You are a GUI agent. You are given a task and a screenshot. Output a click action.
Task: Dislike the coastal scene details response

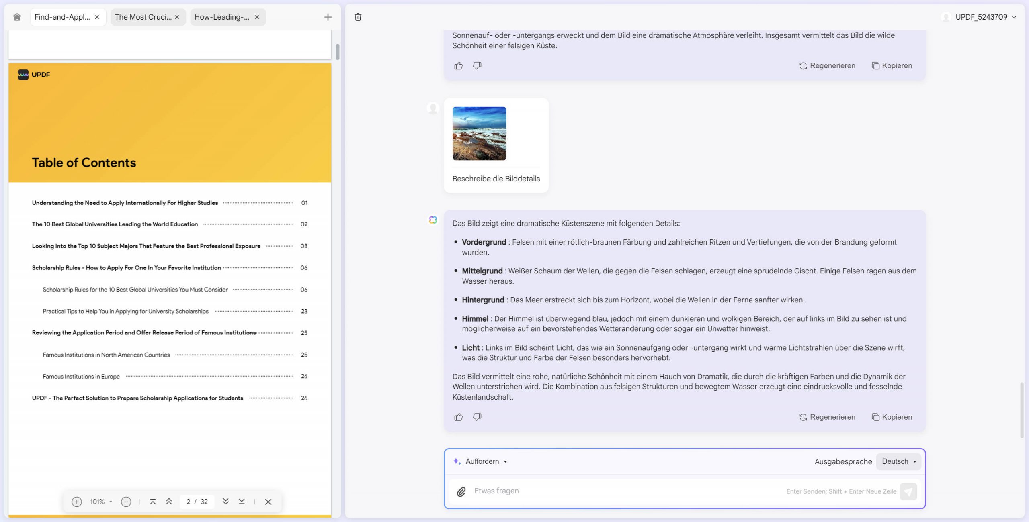pos(477,417)
